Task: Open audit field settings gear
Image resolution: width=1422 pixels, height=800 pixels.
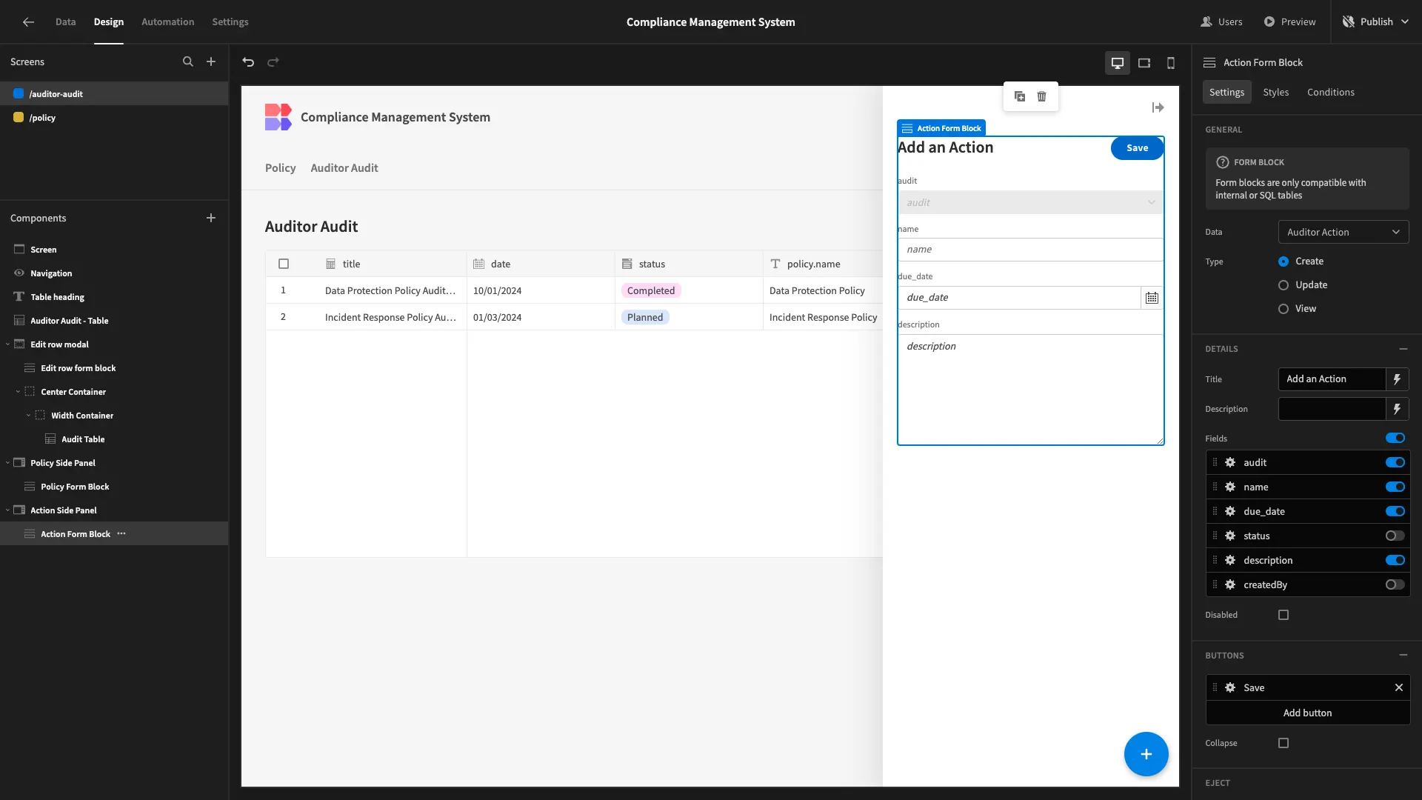Action: (1230, 462)
